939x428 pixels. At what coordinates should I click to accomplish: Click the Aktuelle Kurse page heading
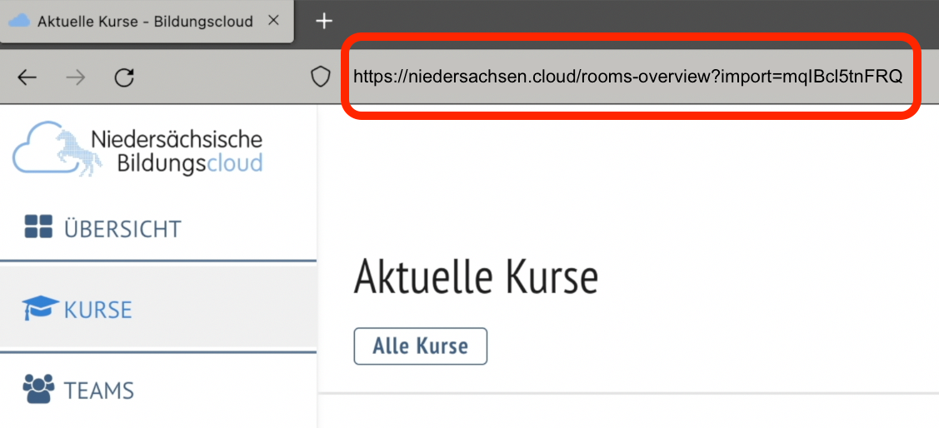pyautogui.click(x=476, y=276)
